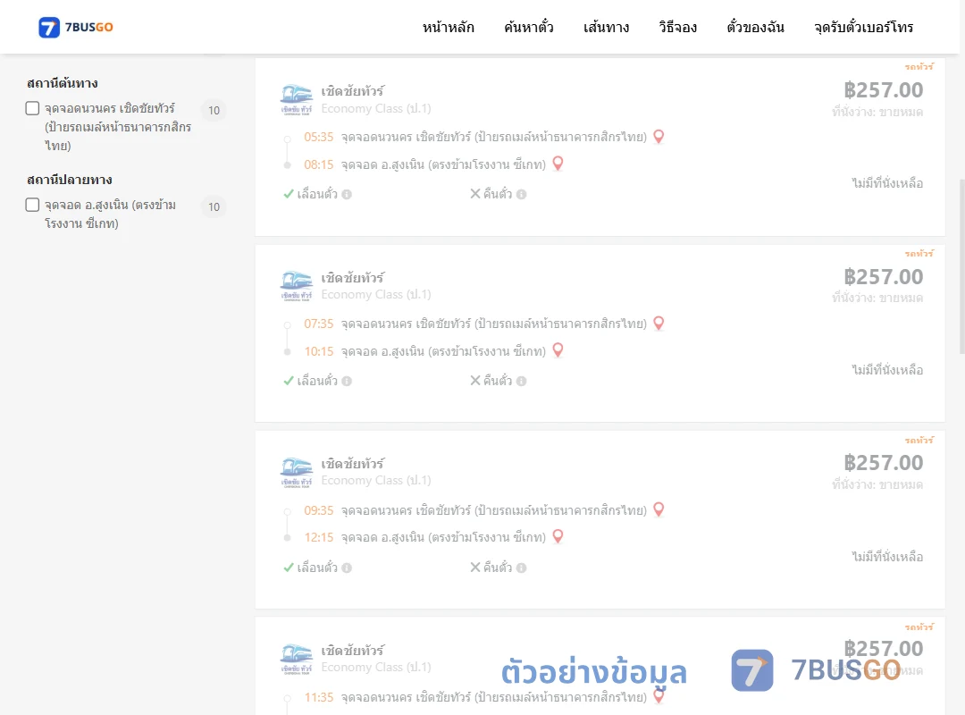Click the ฿257.00 price on the 09:35 trip
This screenshot has width=965, height=715.
coord(883,462)
